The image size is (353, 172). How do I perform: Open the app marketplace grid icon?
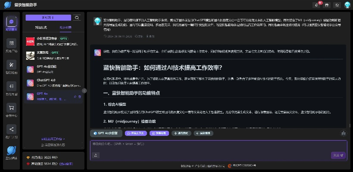click(11, 45)
